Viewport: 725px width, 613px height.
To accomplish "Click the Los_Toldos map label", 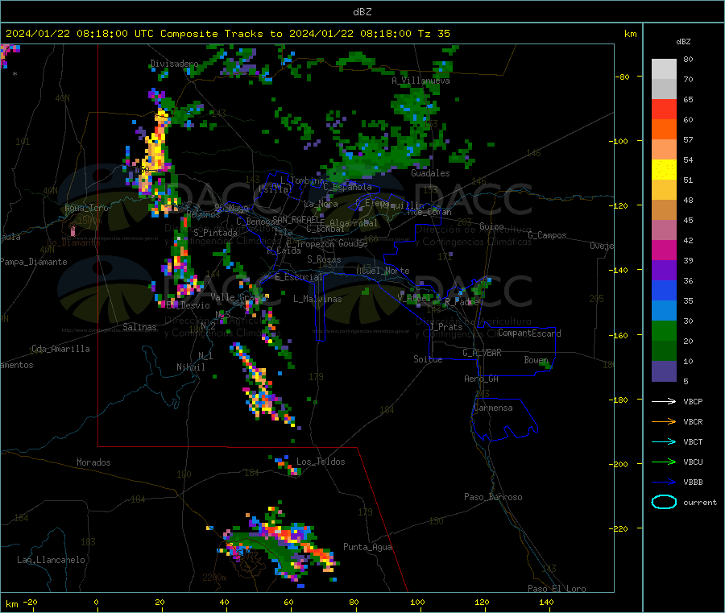I will pyautogui.click(x=321, y=462).
